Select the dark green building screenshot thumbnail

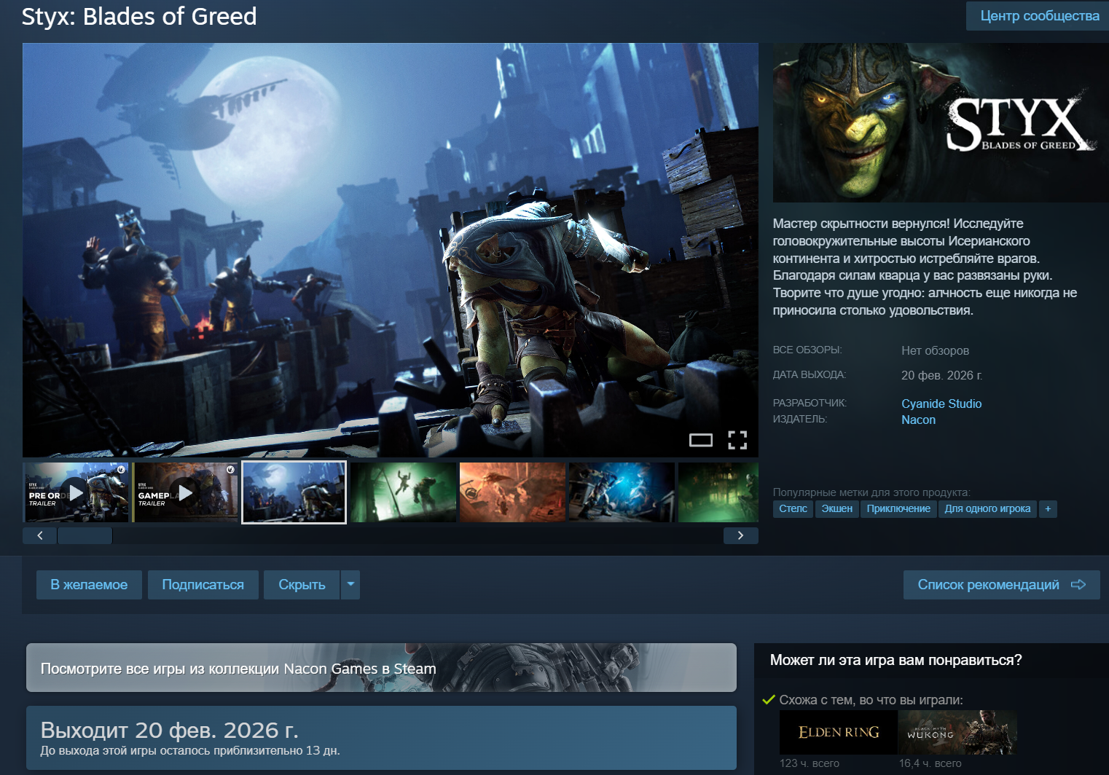pyautogui.click(x=718, y=492)
